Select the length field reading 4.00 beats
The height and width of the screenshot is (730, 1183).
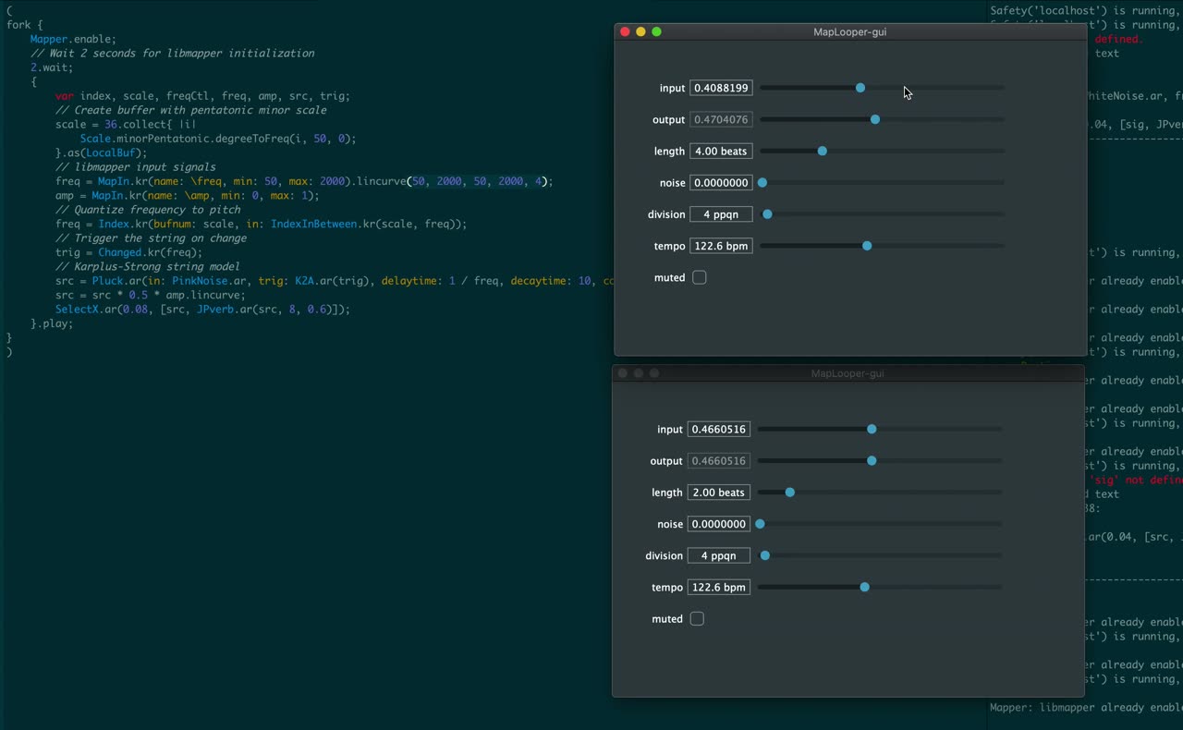point(721,151)
